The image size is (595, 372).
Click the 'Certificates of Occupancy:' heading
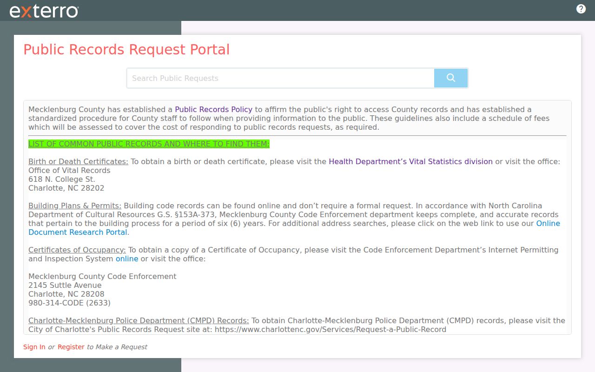tap(77, 250)
